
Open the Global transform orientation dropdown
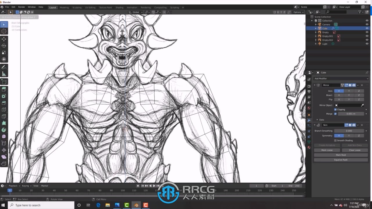click(136, 12)
